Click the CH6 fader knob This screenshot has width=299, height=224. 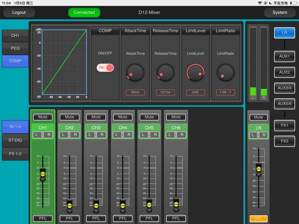[176, 205]
